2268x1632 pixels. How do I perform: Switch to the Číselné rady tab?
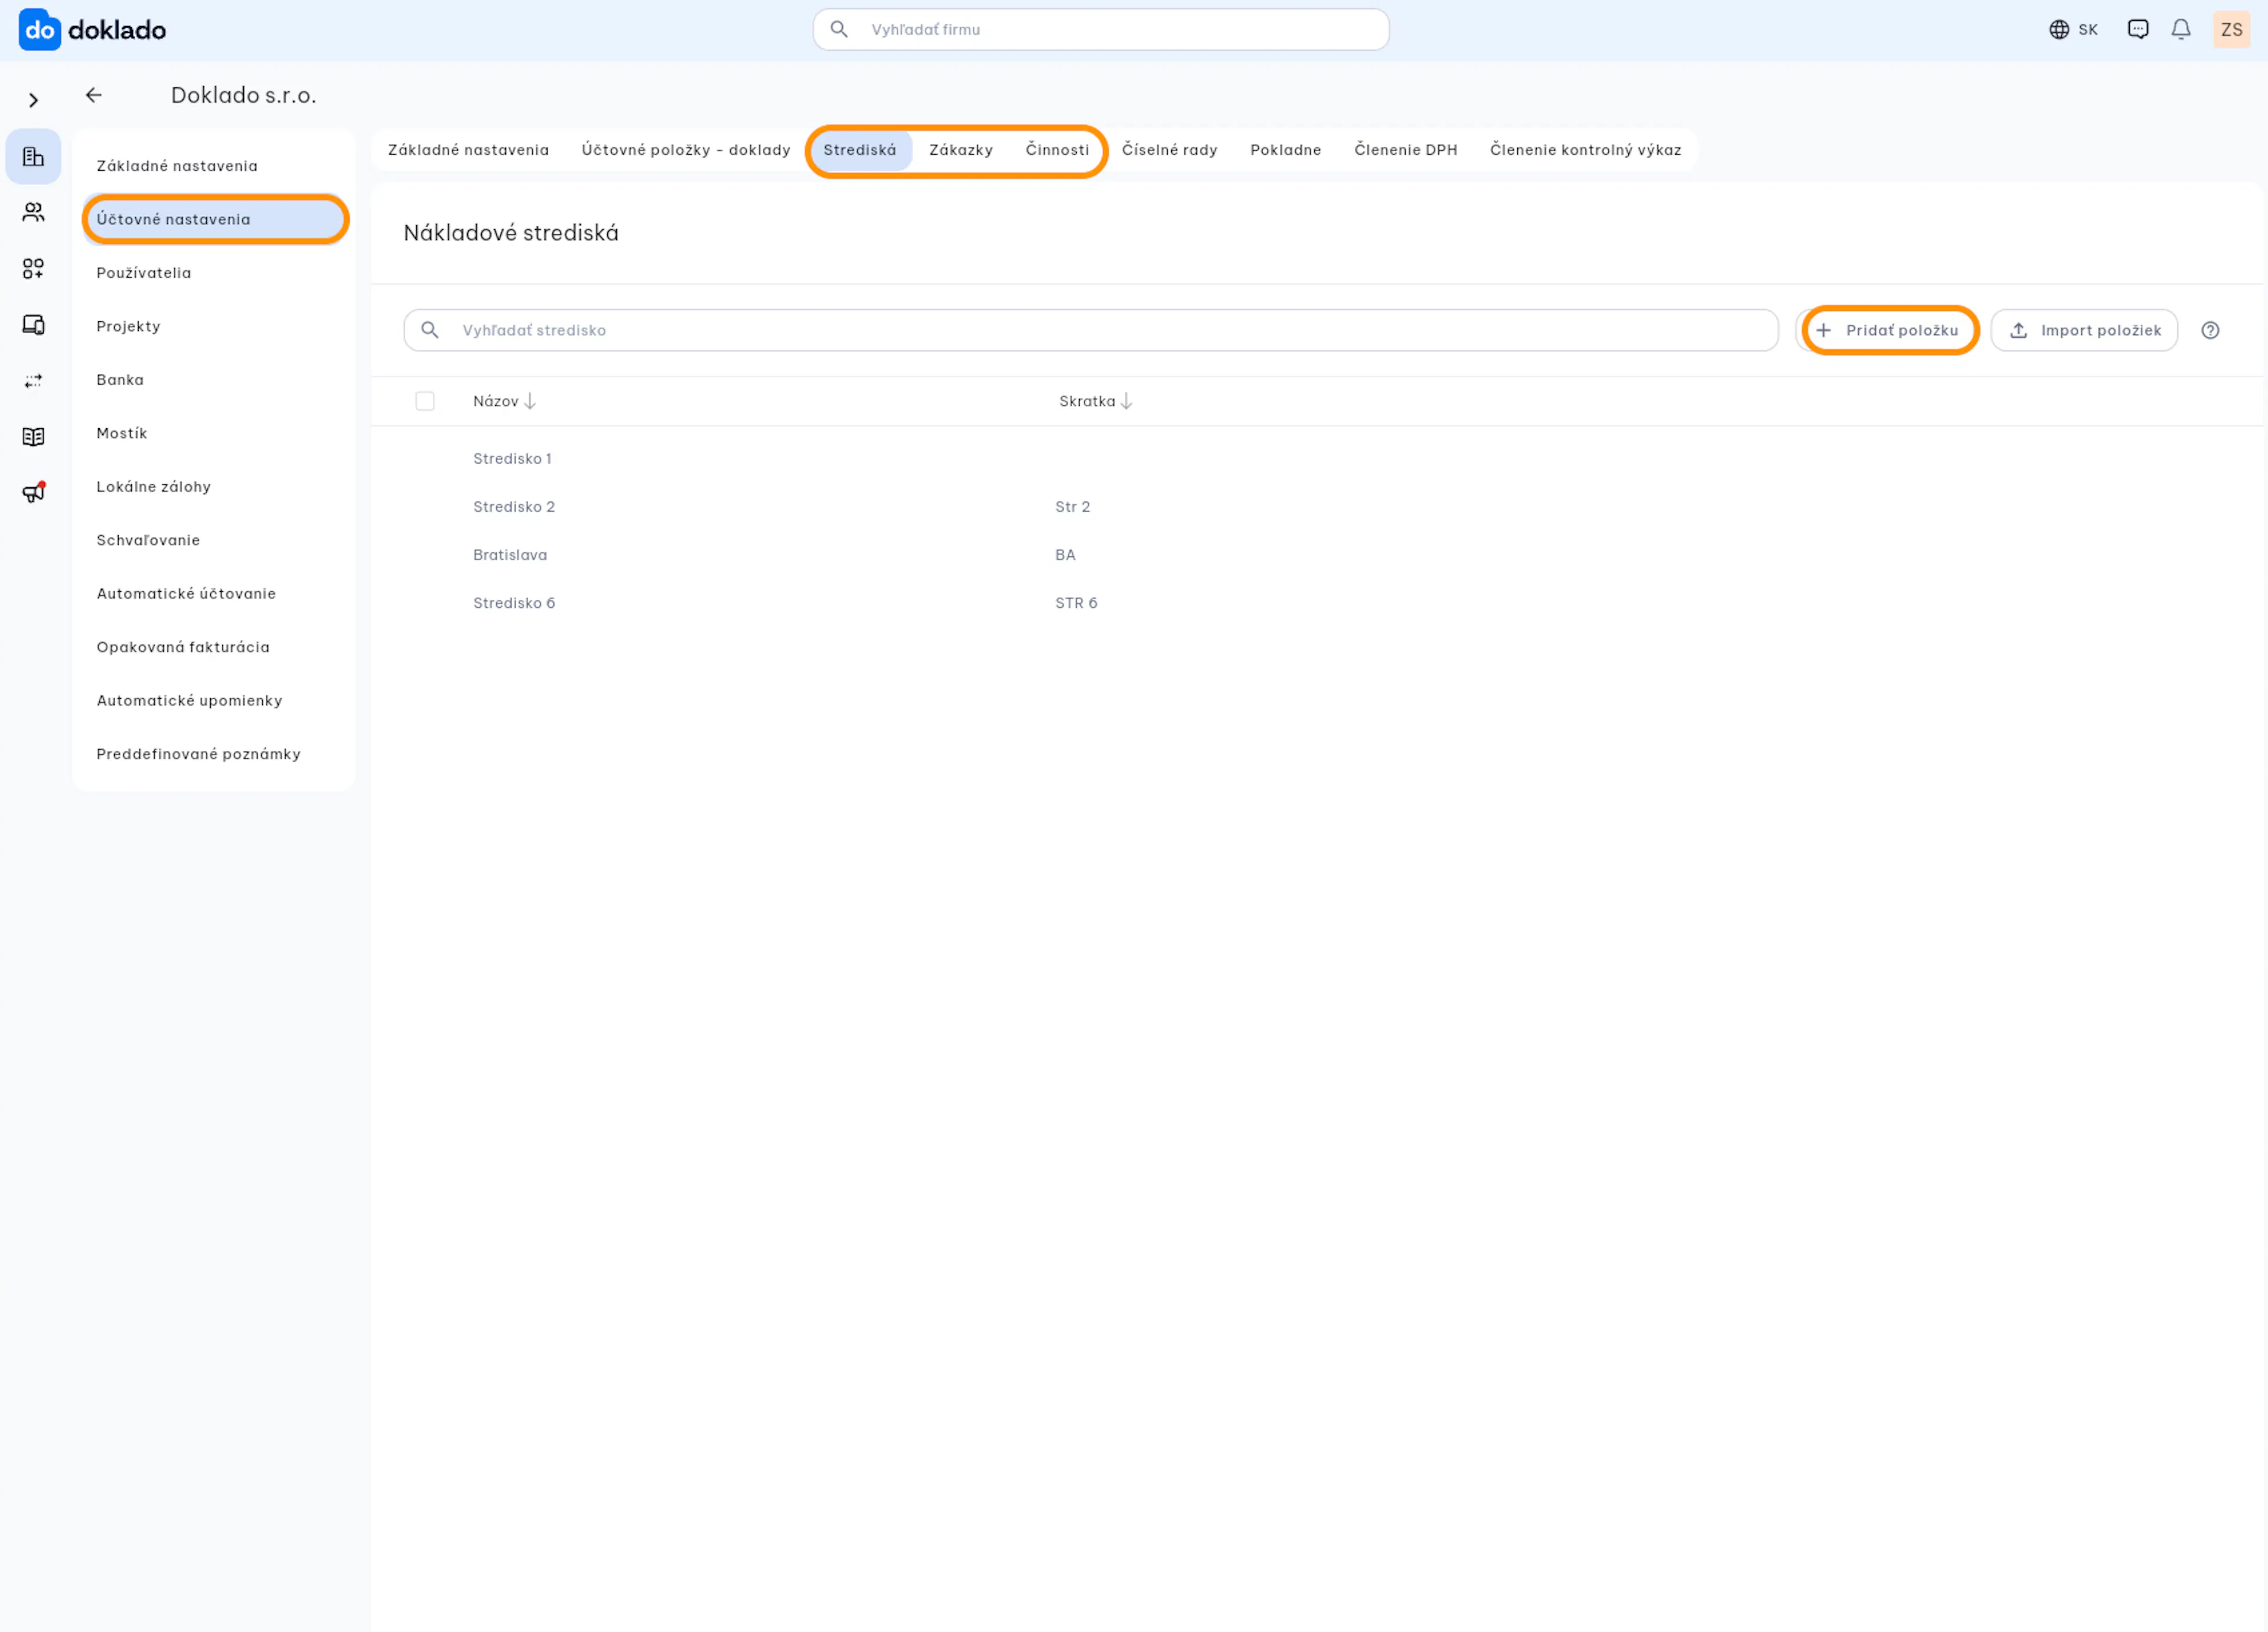tap(1169, 150)
